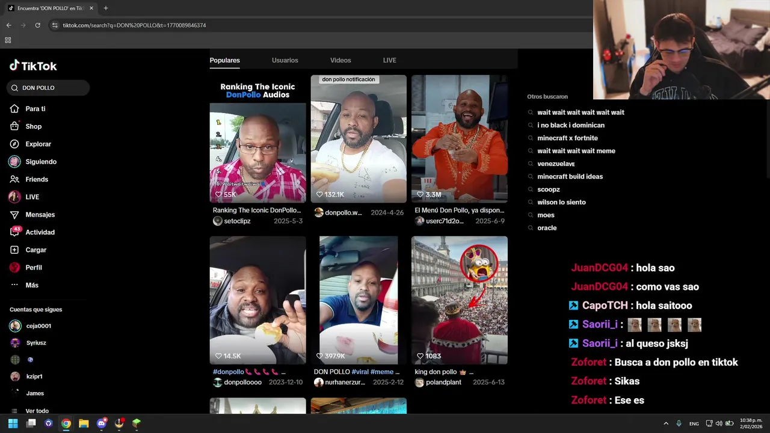The height and width of the screenshot is (433, 770).
Task: Open the Más three-dots icon
Action: (14, 285)
